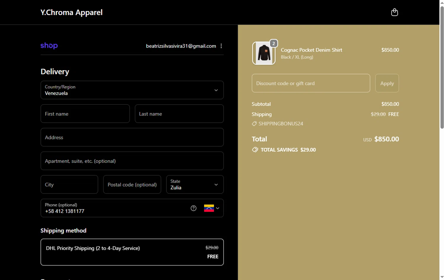Click the Black / XL (Long) variant text
Viewport: 444px width, 280px height.
297,57
